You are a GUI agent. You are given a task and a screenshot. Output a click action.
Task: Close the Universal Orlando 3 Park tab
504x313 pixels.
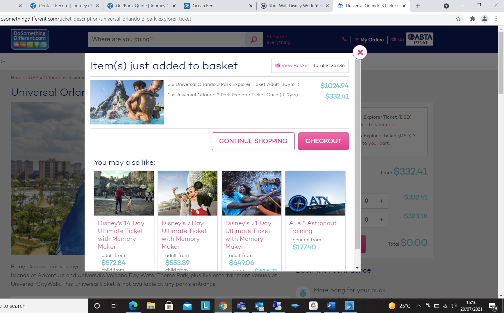[404, 6]
